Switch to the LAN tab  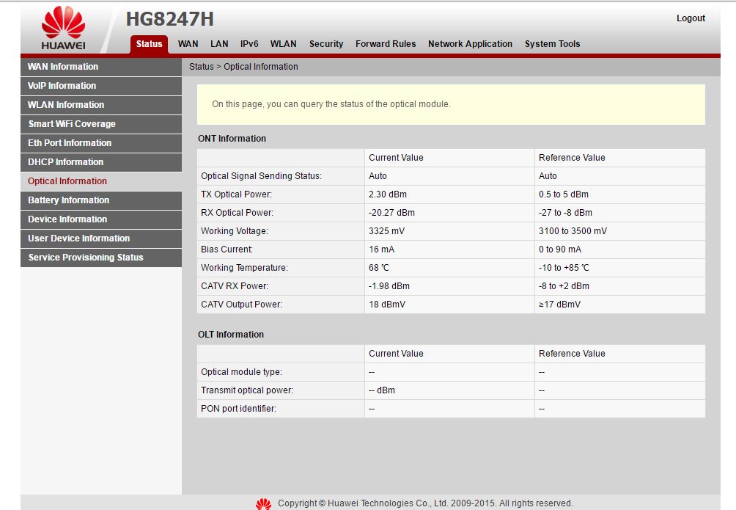219,44
